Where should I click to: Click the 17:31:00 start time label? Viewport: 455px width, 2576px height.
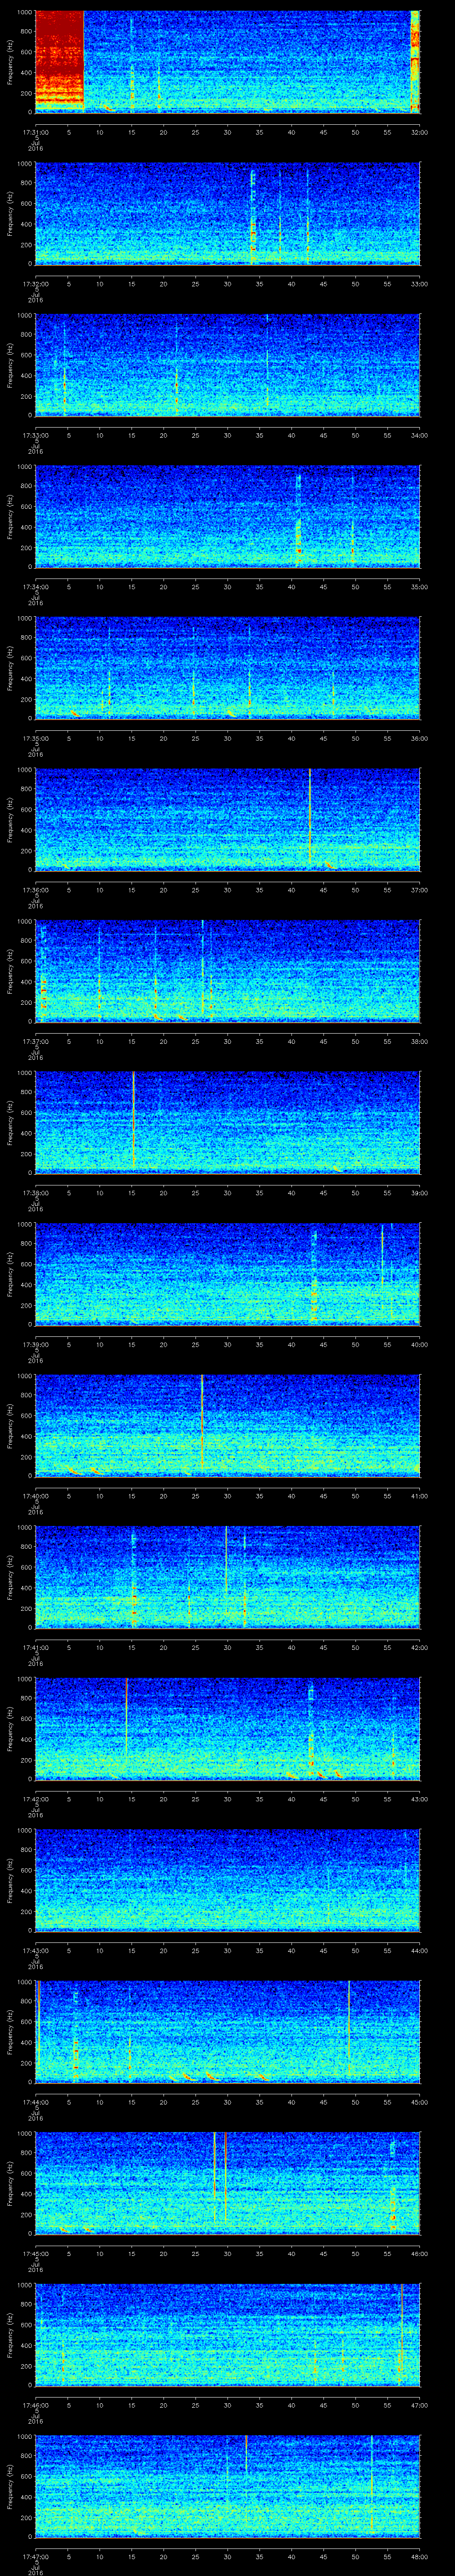(35, 131)
